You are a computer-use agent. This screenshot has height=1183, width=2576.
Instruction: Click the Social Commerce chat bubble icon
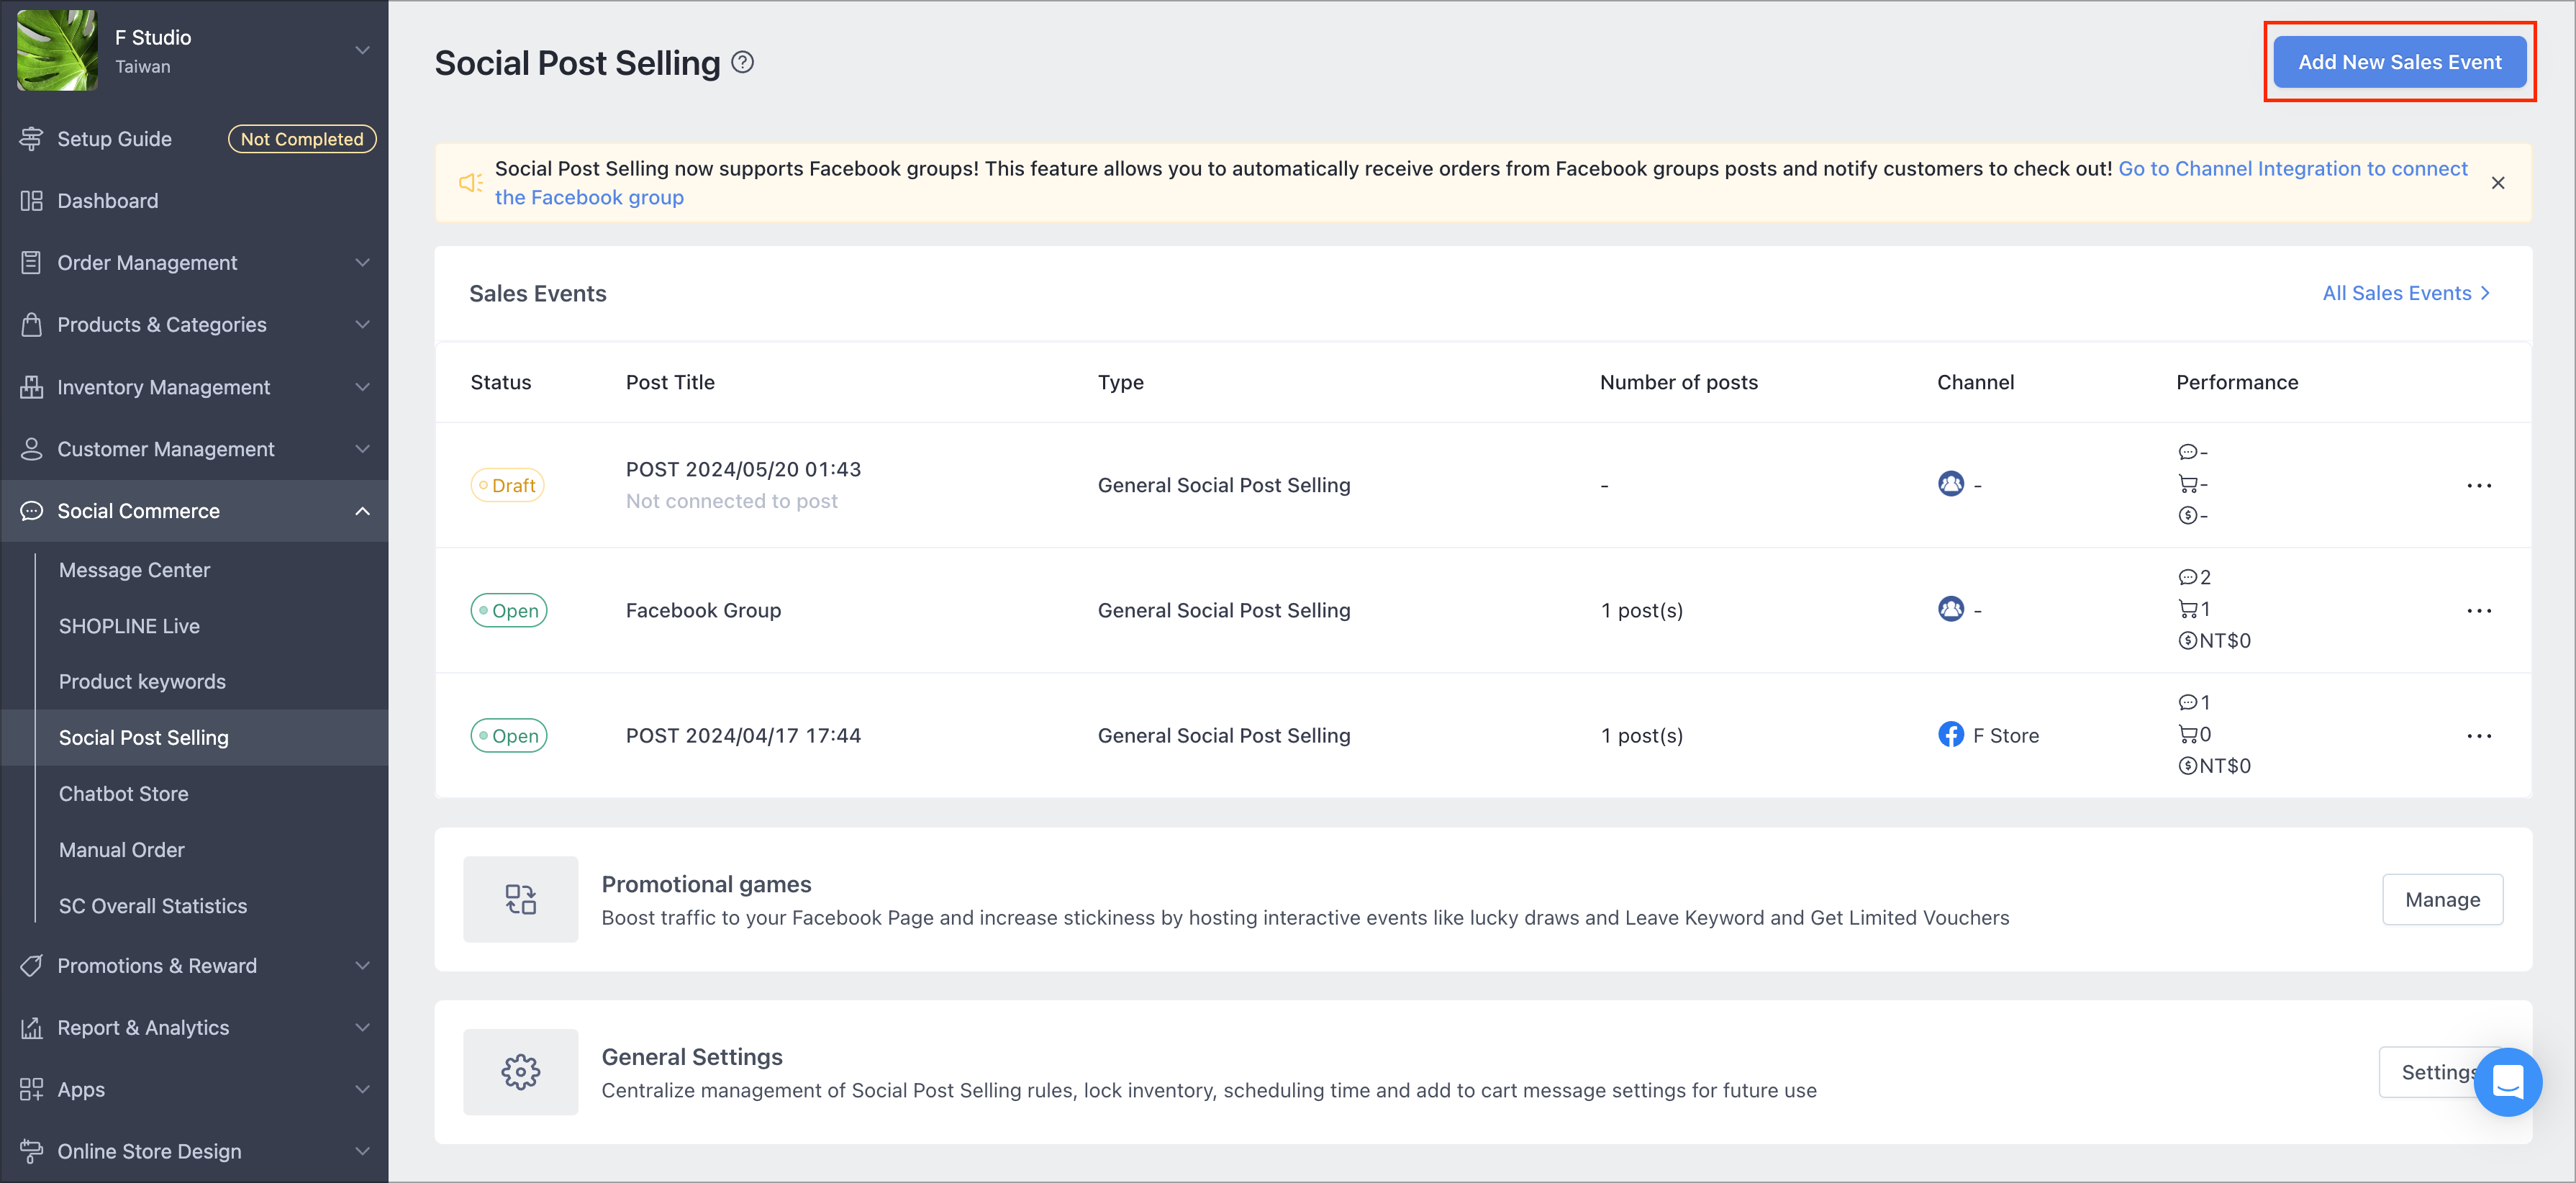32,511
